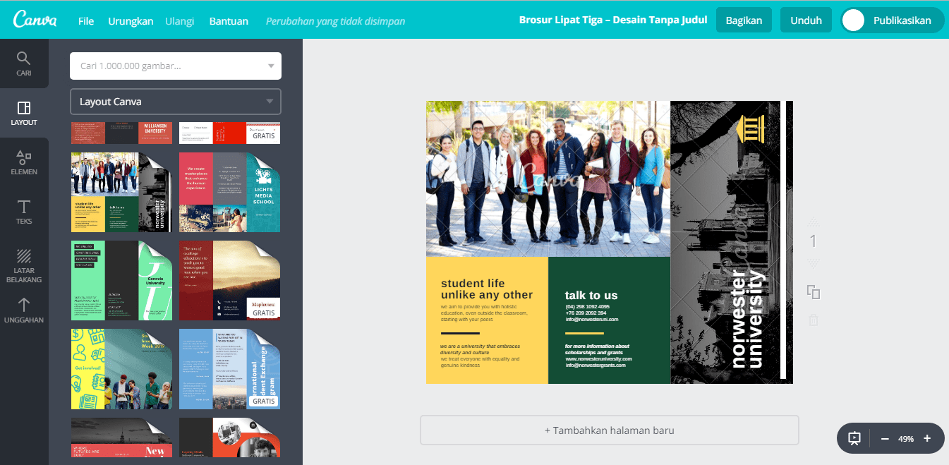Open the Cari search tab
The width and height of the screenshot is (949, 465).
coord(24,64)
